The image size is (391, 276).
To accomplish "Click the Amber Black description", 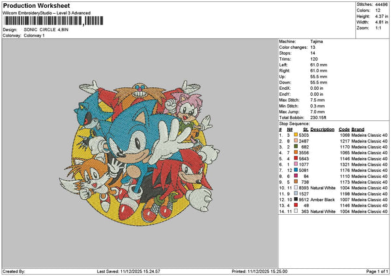I will [x=322, y=200].
